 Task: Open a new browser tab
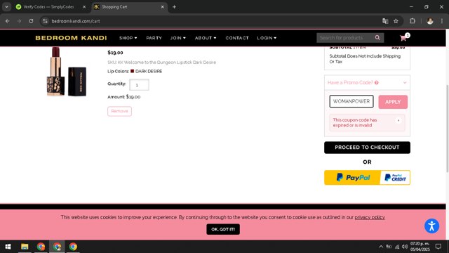pyautogui.click(x=174, y=7)
